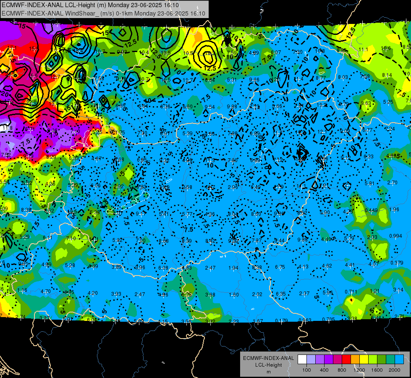Click the grid value 6.35

click(x=280, y=294)
